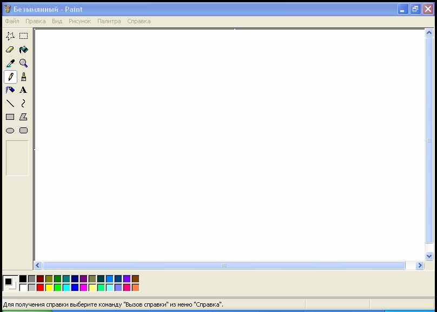Click the horizontal scrollbar left arrow
The image size is (437, 312).
click(38, 265)
